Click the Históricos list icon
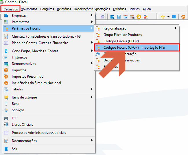 (6, 57)
